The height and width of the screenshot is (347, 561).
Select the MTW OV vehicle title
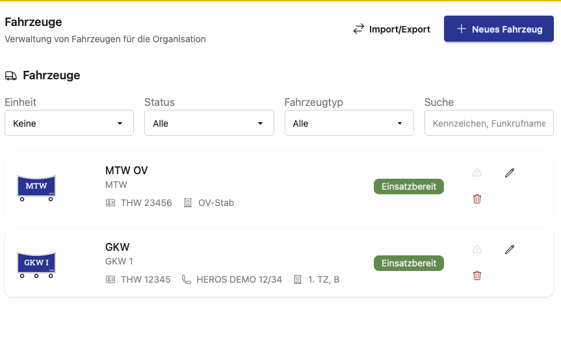pyautogui.click(x=126, y=170)
